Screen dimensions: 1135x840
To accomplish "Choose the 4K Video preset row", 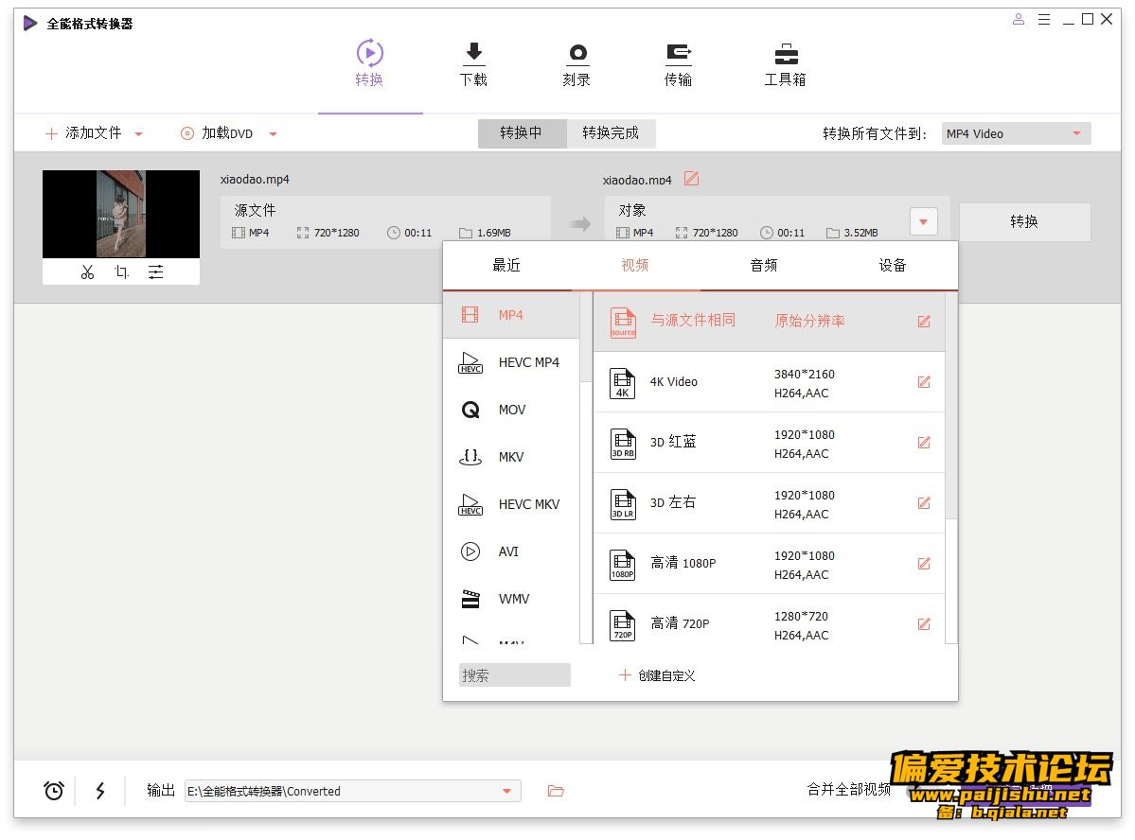I will tap(769, 382).
